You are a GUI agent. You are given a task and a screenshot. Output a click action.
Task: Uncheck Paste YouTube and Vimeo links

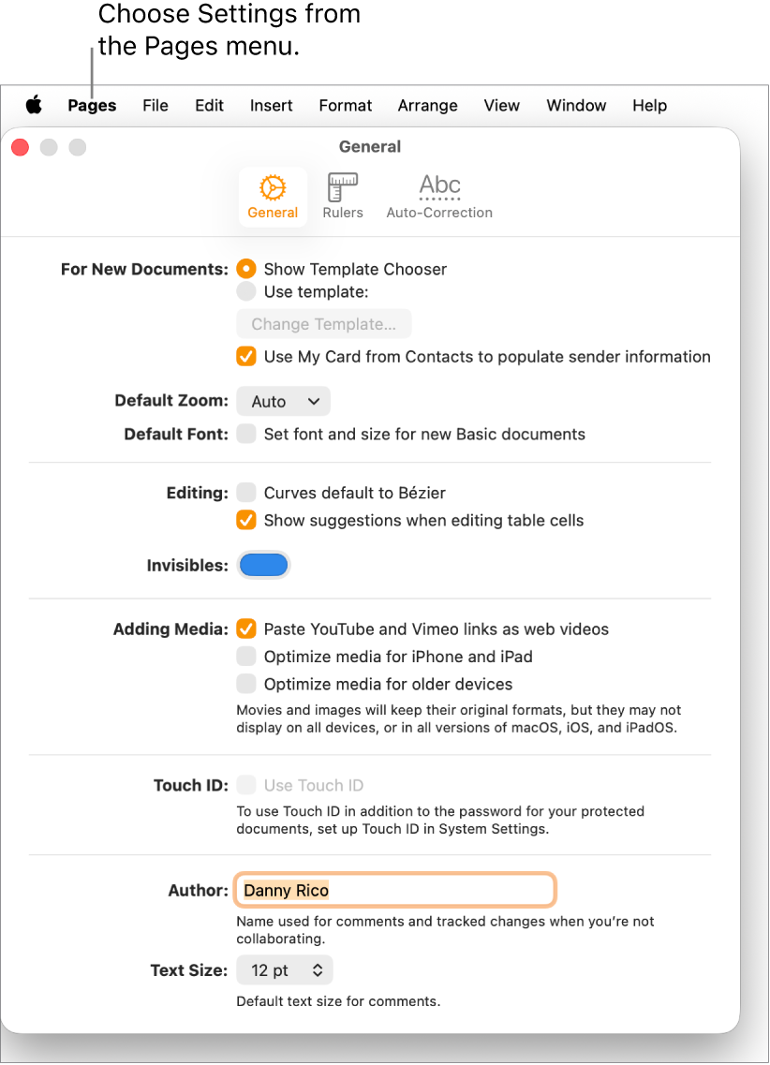click(244, 629)
